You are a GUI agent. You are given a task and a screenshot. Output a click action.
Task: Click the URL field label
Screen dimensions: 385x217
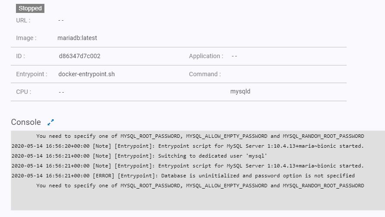[x=23, y=20]
